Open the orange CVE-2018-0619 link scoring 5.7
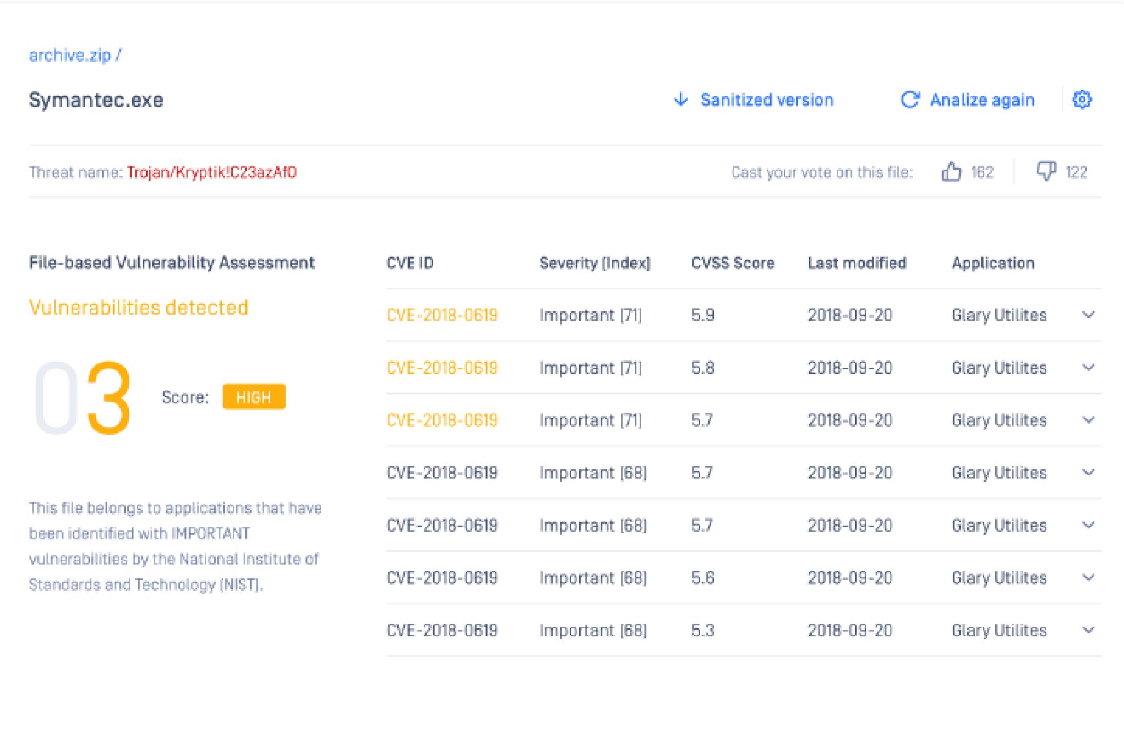 (x=442, y=420)
